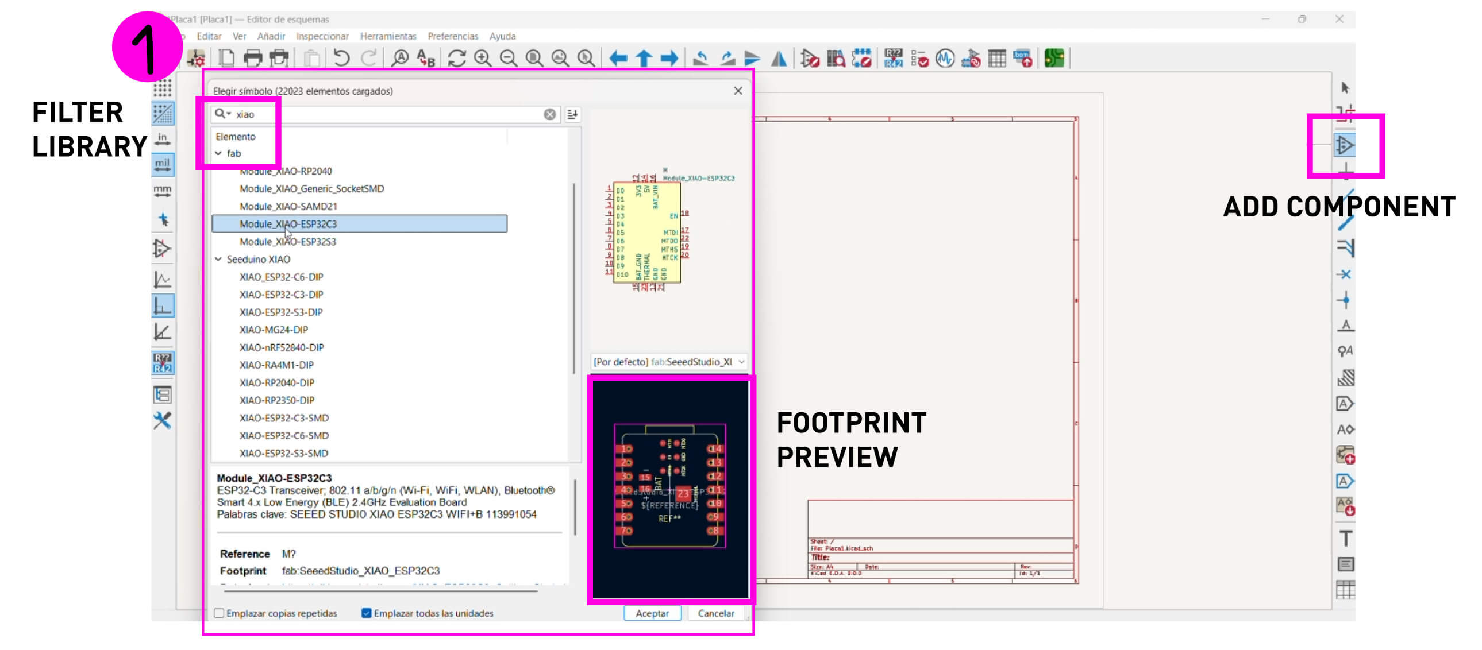This screenshot has height=650, width=1482.
Task: Select Module_XIAO-ESP32S3 symbol
Action: 288,241
